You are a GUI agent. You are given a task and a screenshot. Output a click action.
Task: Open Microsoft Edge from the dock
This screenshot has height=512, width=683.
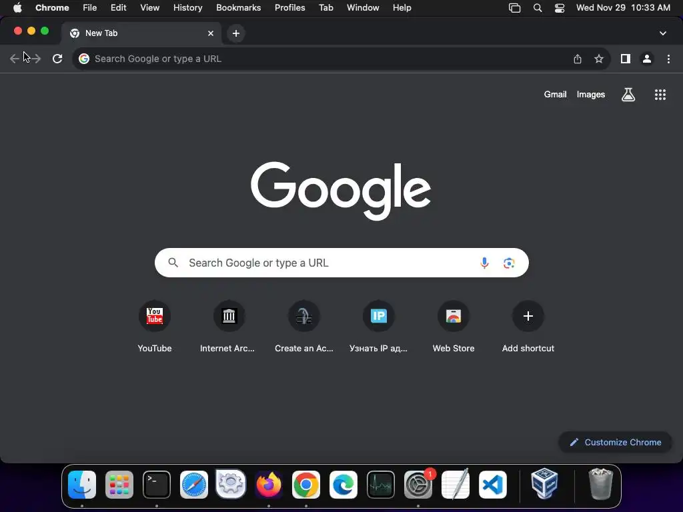pyautogui.click(x=344, y=485)
